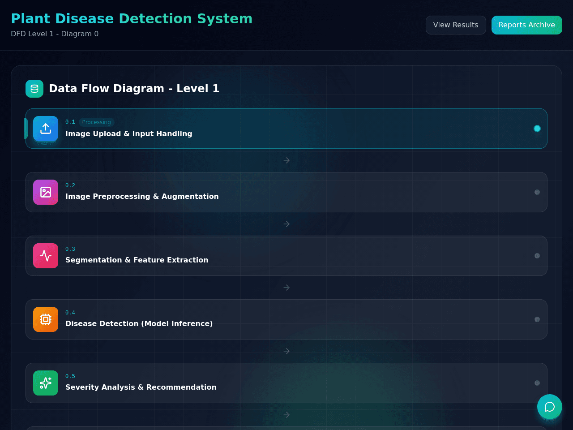Click the sparkle icon for Severity Analysis

tap(46, 383)
